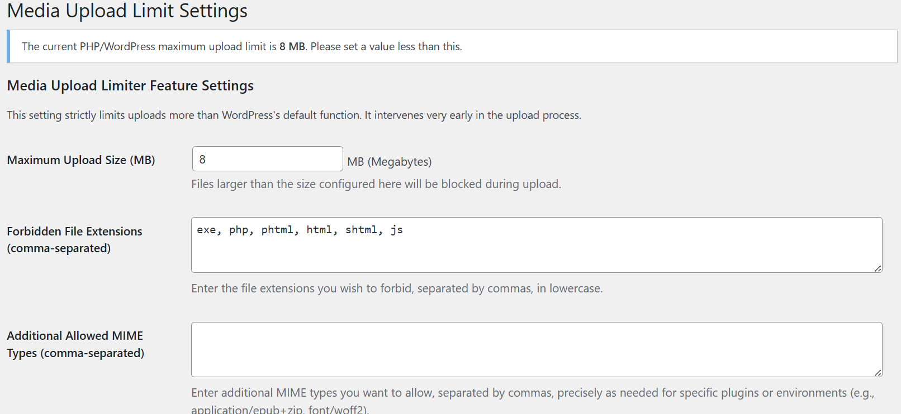Click the "MB (Megabytes)" unit text

click(390, 162)
